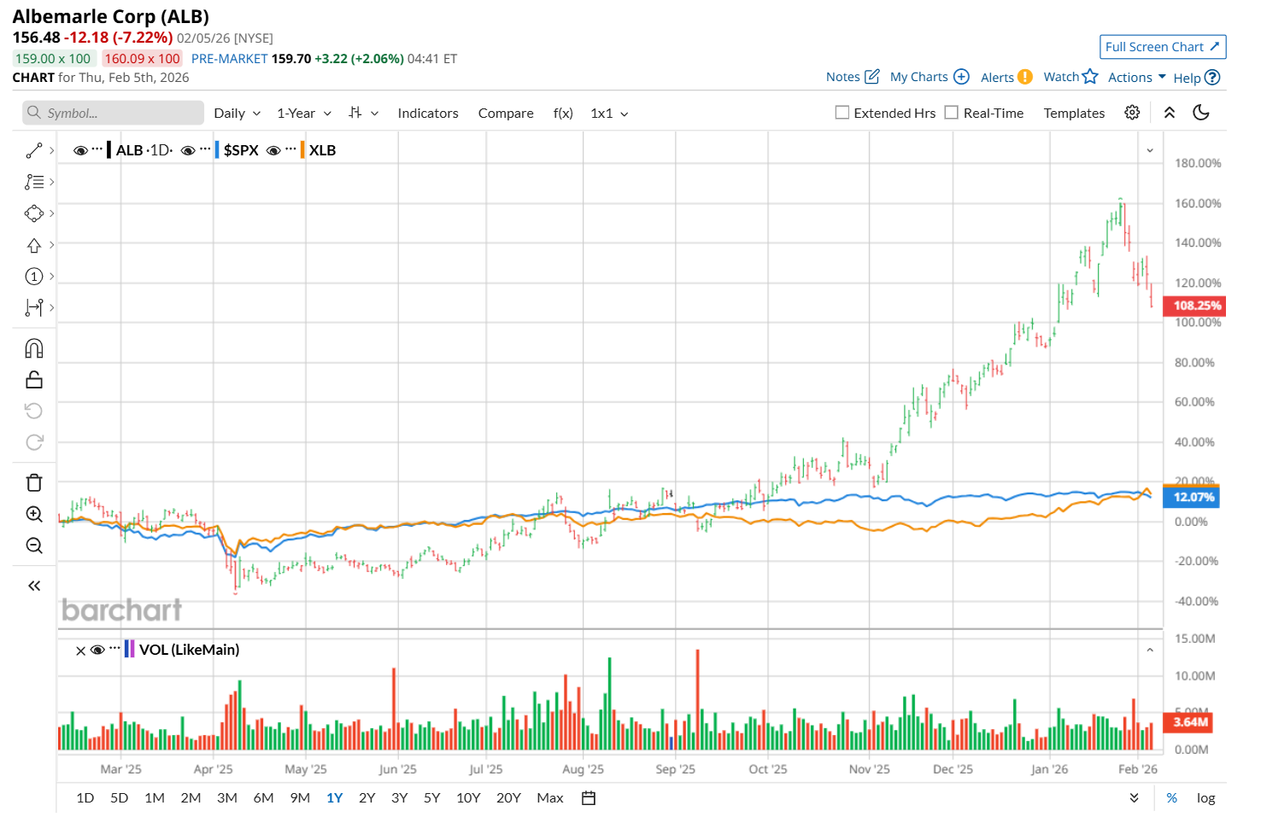
Task: Collapse the main chart legend chevron
Action: pos(1150,150)
